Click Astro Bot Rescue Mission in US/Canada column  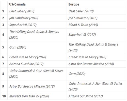(x=32, y=86)
